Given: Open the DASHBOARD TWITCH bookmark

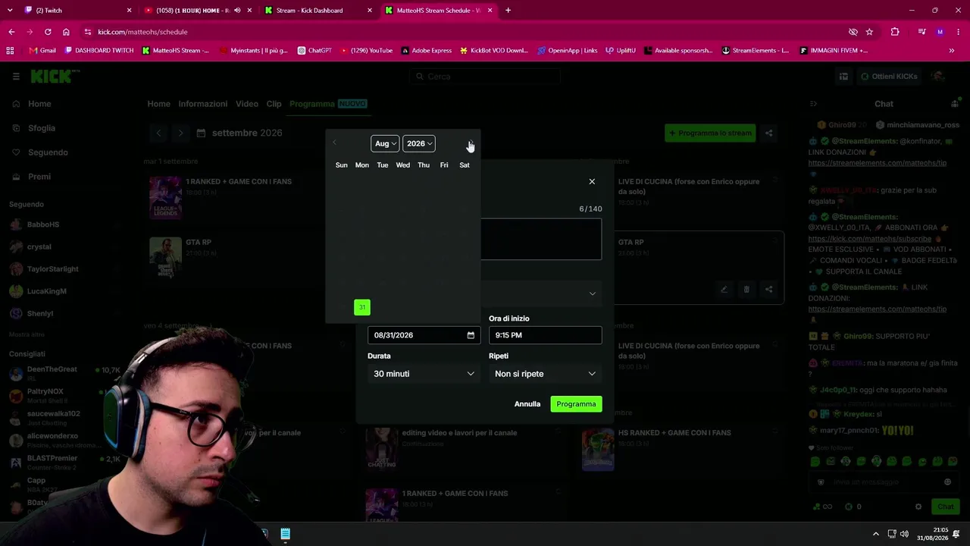Looking at the screenshot, I should (99, 51).
